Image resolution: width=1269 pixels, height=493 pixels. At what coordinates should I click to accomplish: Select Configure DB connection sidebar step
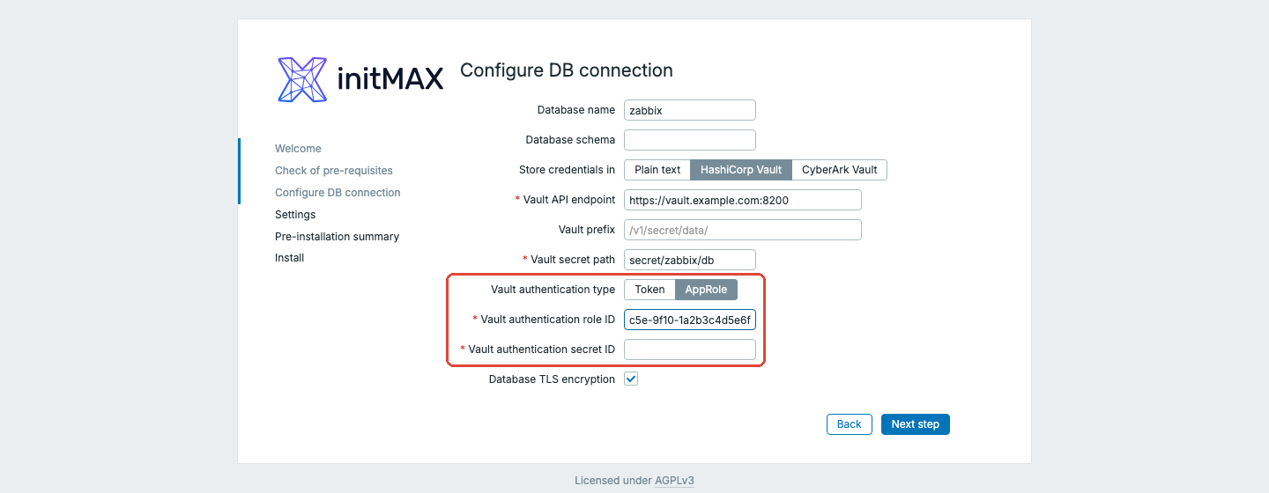[x=338, y=193]
